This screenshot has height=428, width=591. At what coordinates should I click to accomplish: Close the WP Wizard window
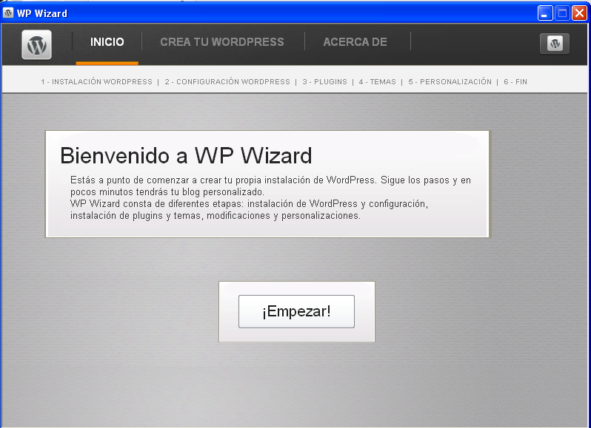tap(579, 13)
